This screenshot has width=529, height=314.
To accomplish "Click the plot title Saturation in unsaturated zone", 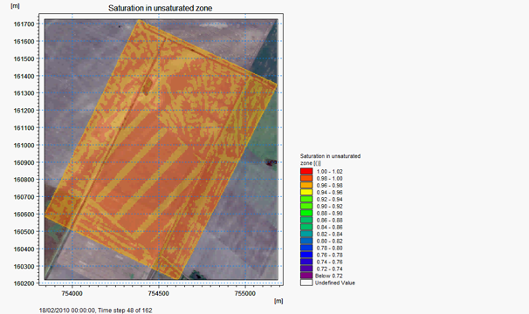I will tap(161, 8).
